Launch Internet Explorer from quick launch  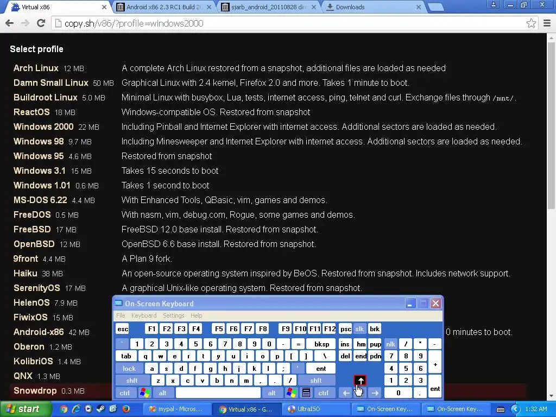[x=76, y=409]
